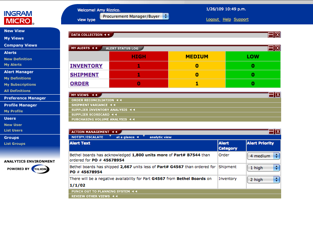Switch to the Alert Status Log tab
The width and height of the screenshot is (313, 228).
coord(122,48)
